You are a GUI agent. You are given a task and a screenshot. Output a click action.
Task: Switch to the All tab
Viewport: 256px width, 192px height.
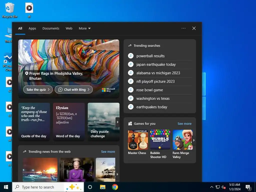[x=20, y=28]
